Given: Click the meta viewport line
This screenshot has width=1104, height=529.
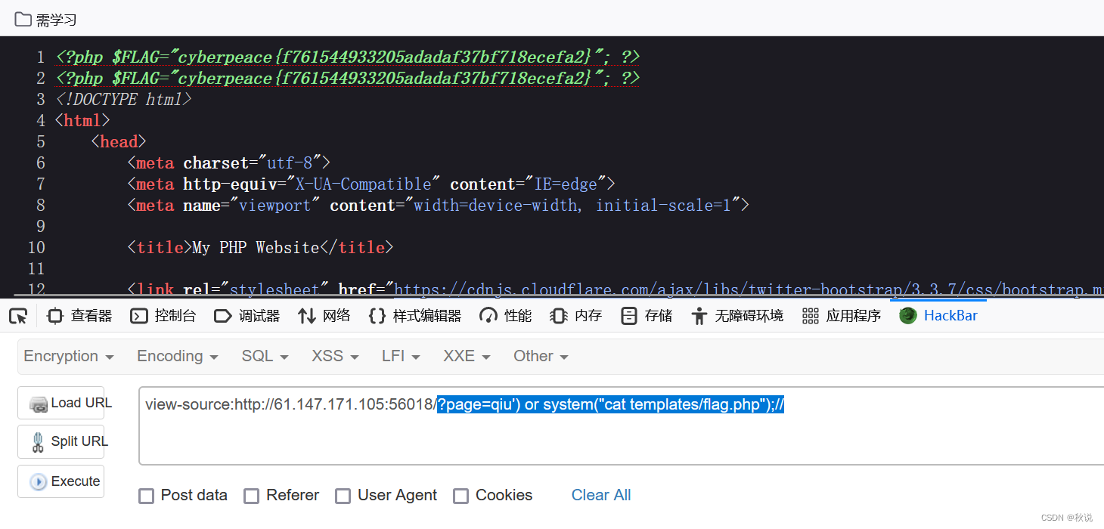Looking at the screenshot, I should tap(439, 205).
